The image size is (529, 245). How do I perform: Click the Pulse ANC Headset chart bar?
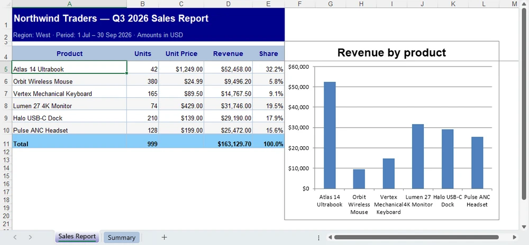pyautogui.click(x=477, y=163)
